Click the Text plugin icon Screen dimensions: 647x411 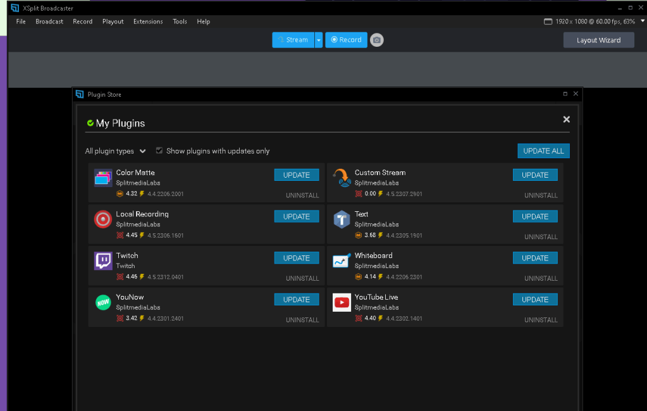342,219
